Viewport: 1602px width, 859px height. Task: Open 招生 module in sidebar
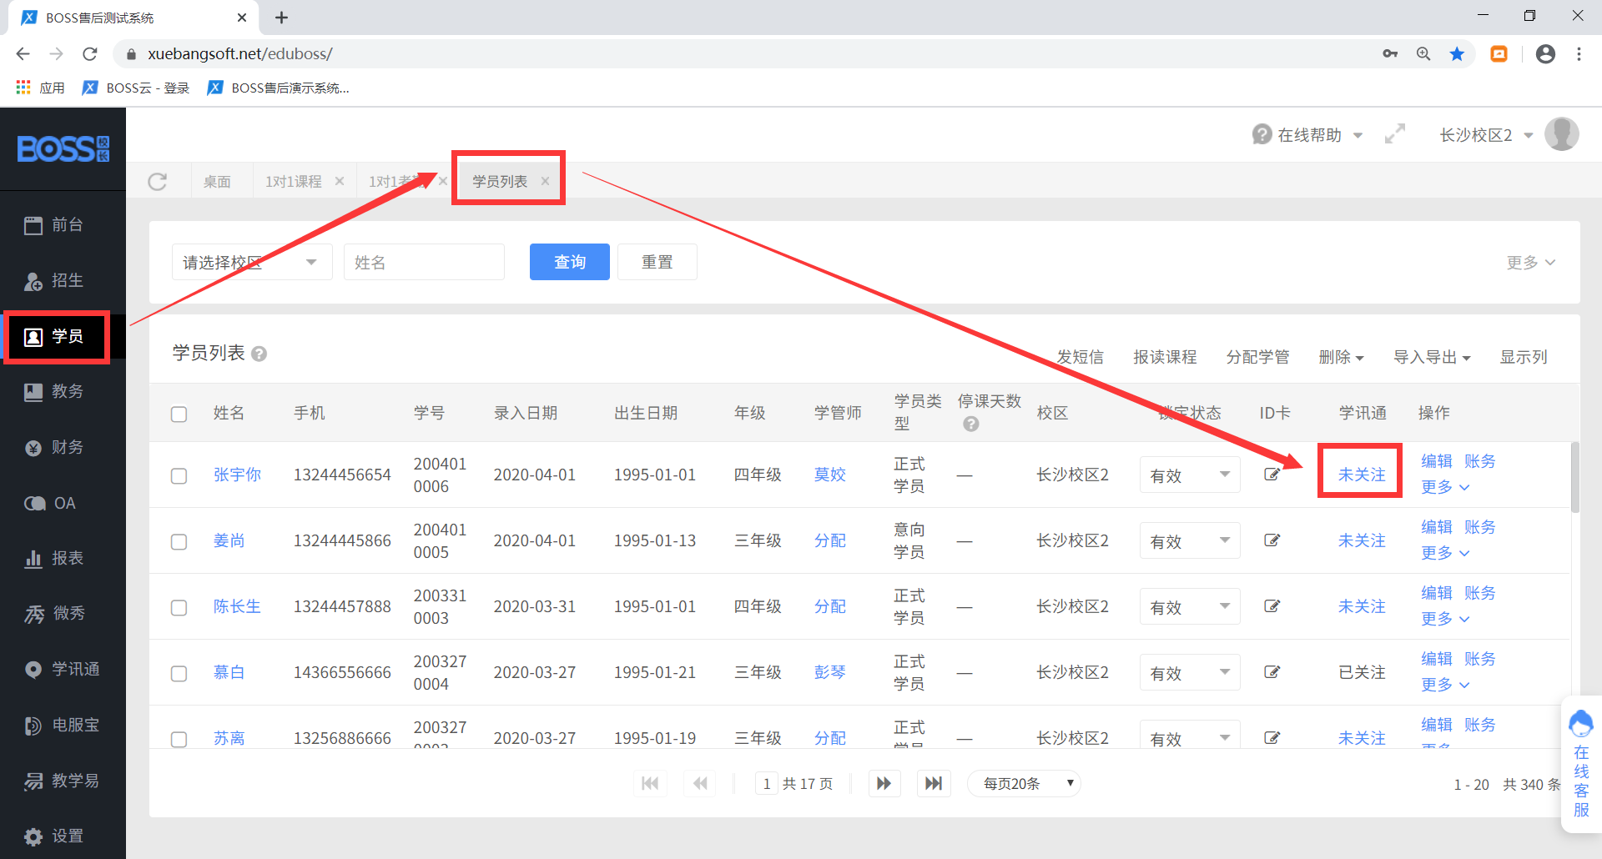[x=54, y=281]
